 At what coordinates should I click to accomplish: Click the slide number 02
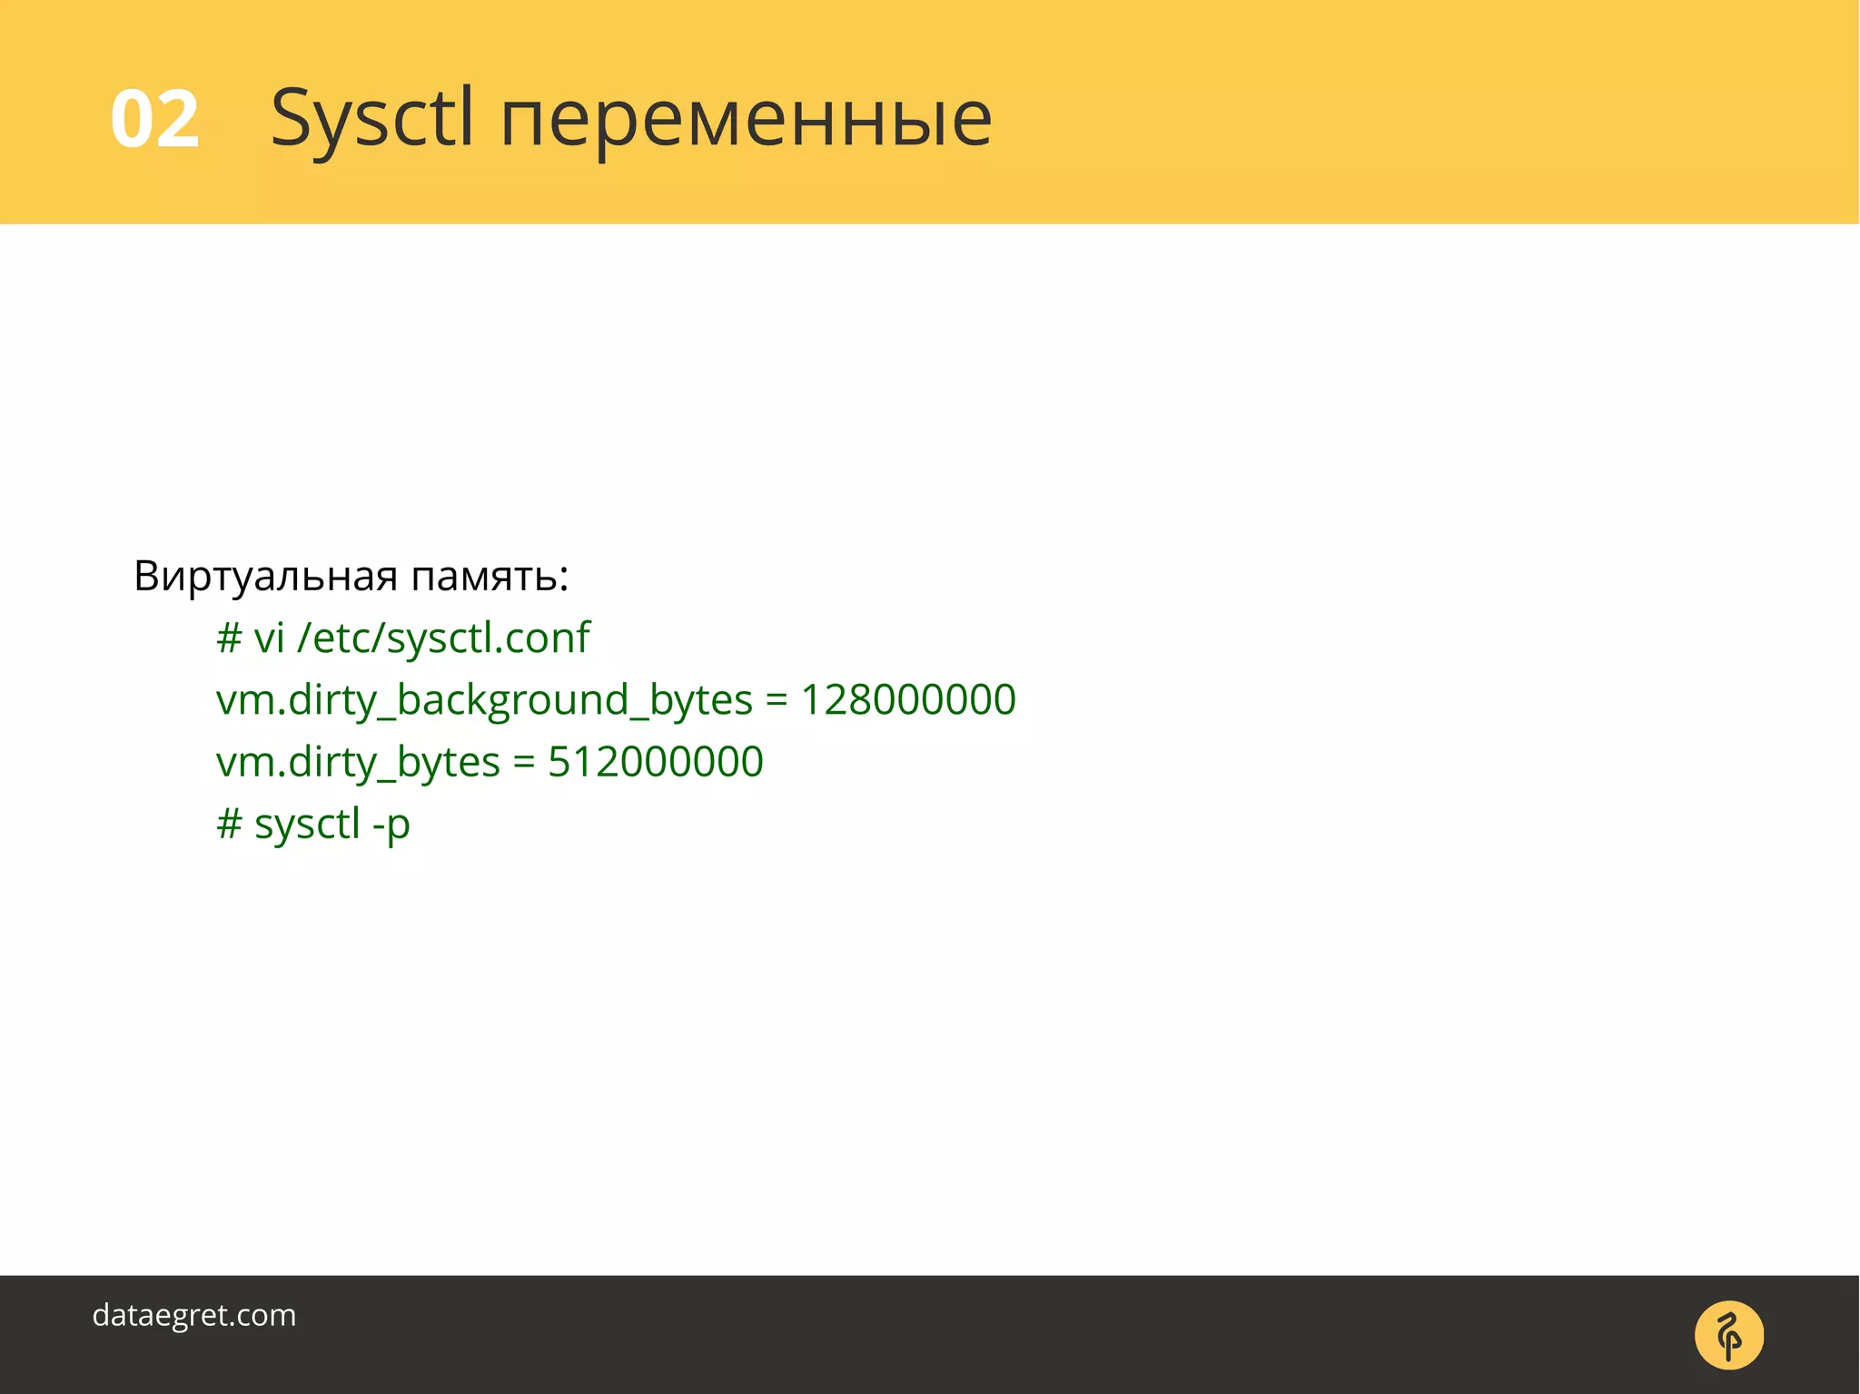pos(154,119)
